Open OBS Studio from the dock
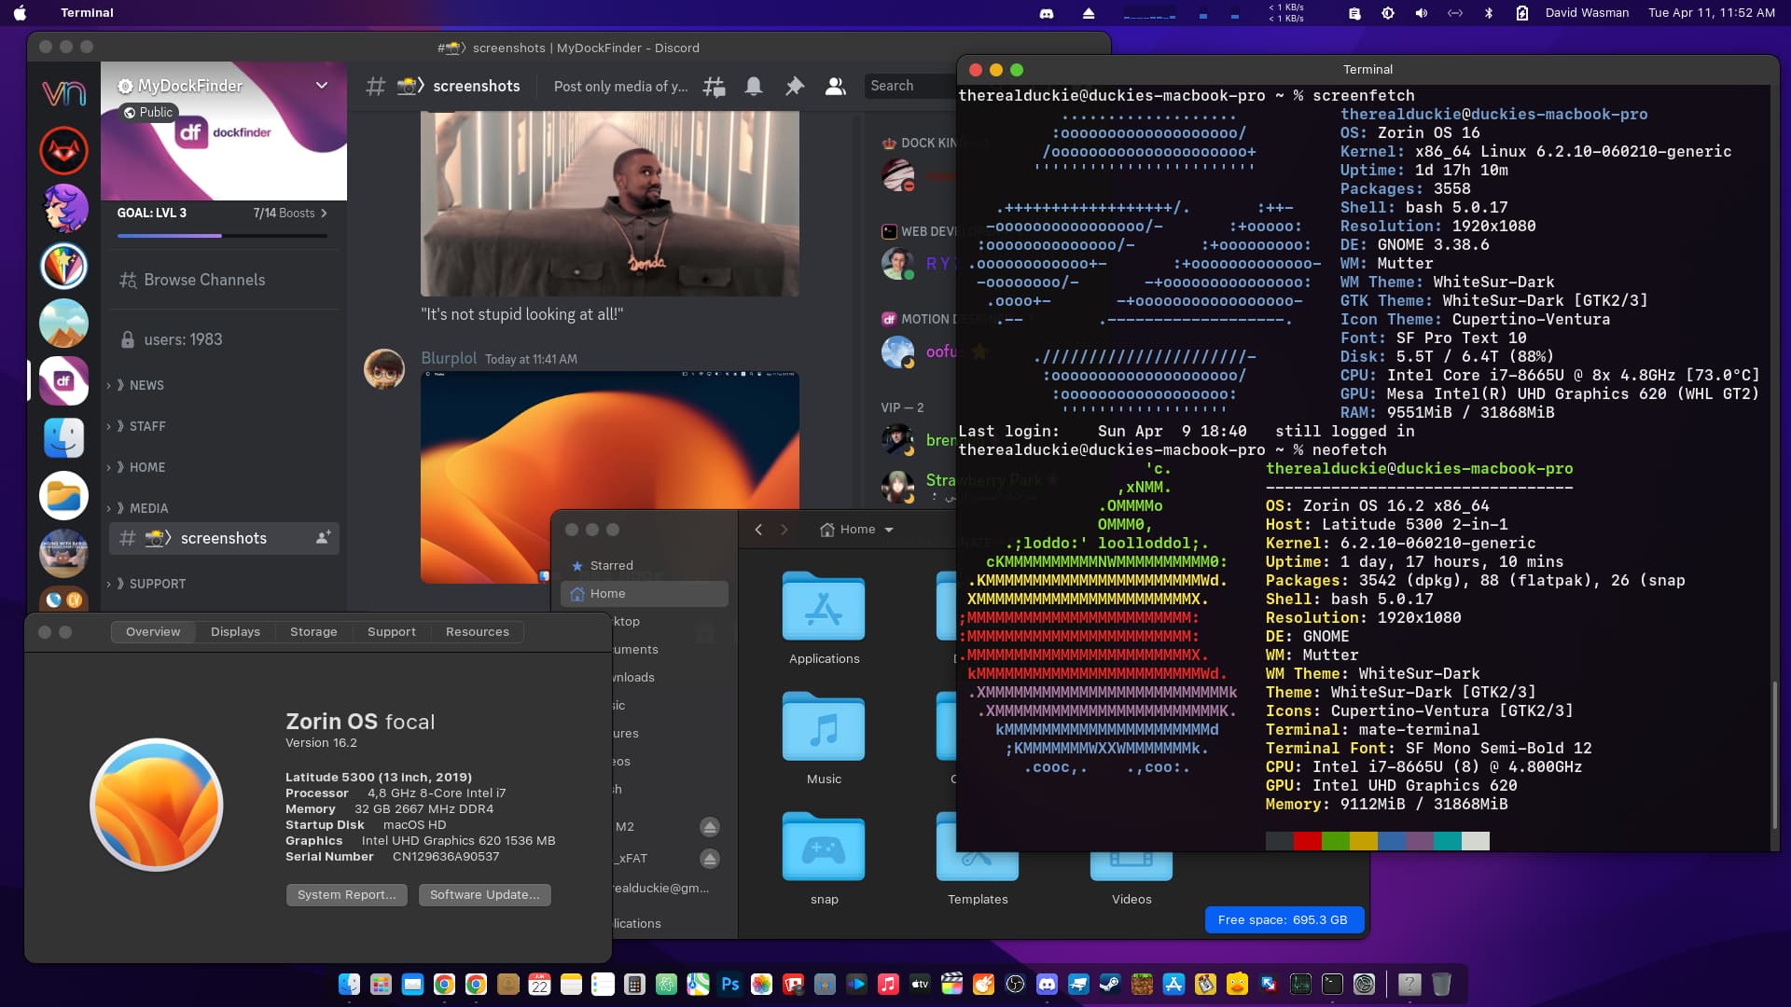Image resolution: width=1791 pixels, height=1007 pixels. click(x=1015, y=985)
